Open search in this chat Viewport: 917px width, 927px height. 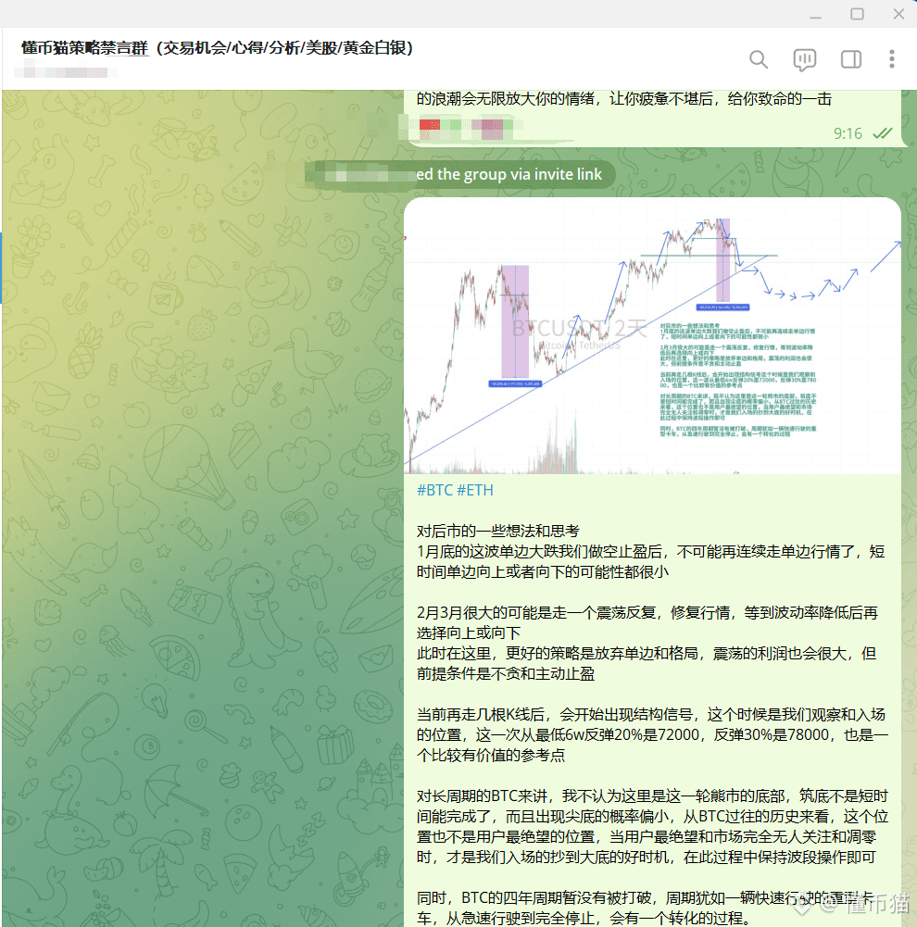point(759,59)
